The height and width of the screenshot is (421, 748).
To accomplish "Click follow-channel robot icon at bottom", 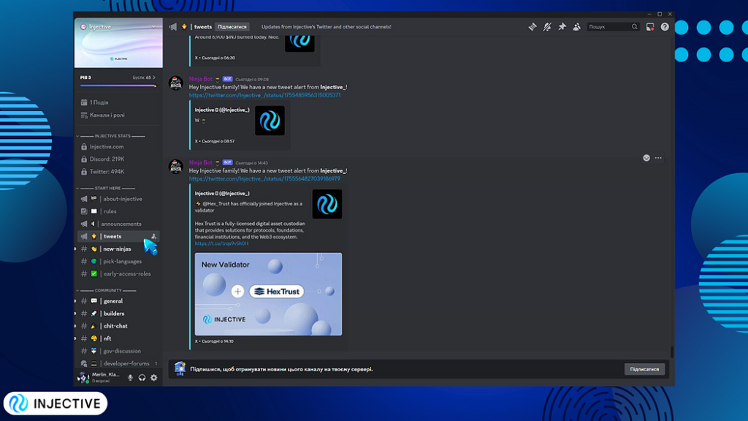I will coord(180,368).
